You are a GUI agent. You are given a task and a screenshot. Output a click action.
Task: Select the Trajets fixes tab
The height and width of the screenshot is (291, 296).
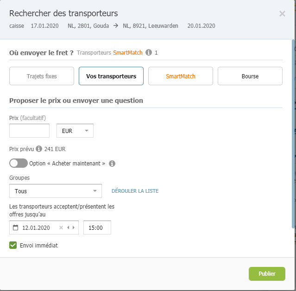[x=42, y=76]
